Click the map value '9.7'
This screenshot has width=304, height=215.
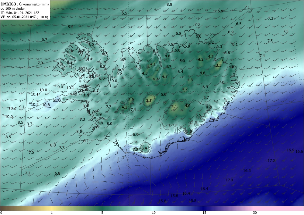click(x=29, y=124)
